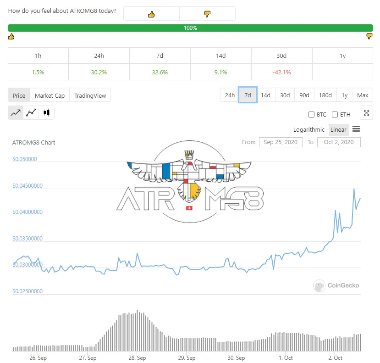Click the -42.1% 30d change value
This screenshot has width=380, height=363.
[281, 73]
